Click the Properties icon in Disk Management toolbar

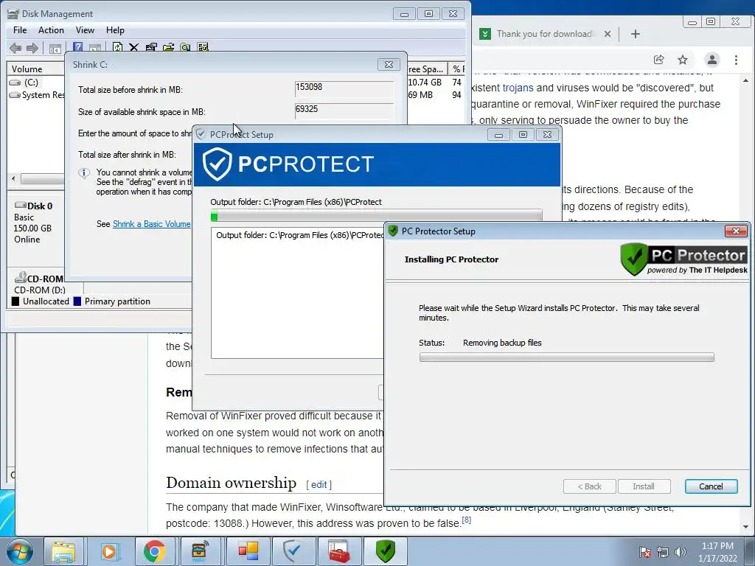[151, 47]
